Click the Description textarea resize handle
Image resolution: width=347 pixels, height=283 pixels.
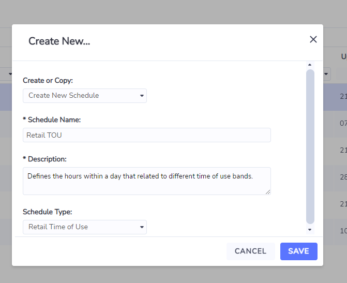point(268,192)
